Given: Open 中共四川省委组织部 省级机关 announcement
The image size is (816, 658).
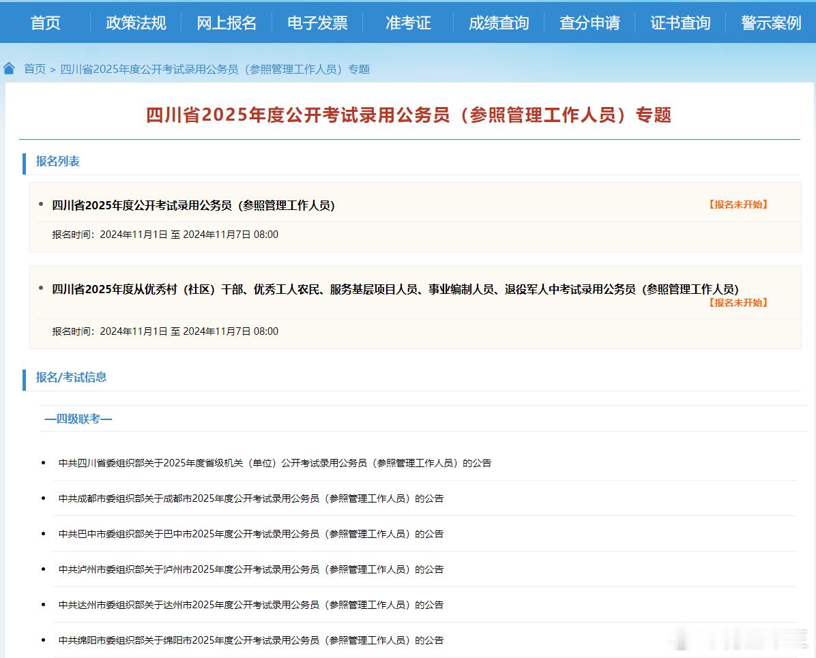Looking at the screenshot, I should pos(275,463).
